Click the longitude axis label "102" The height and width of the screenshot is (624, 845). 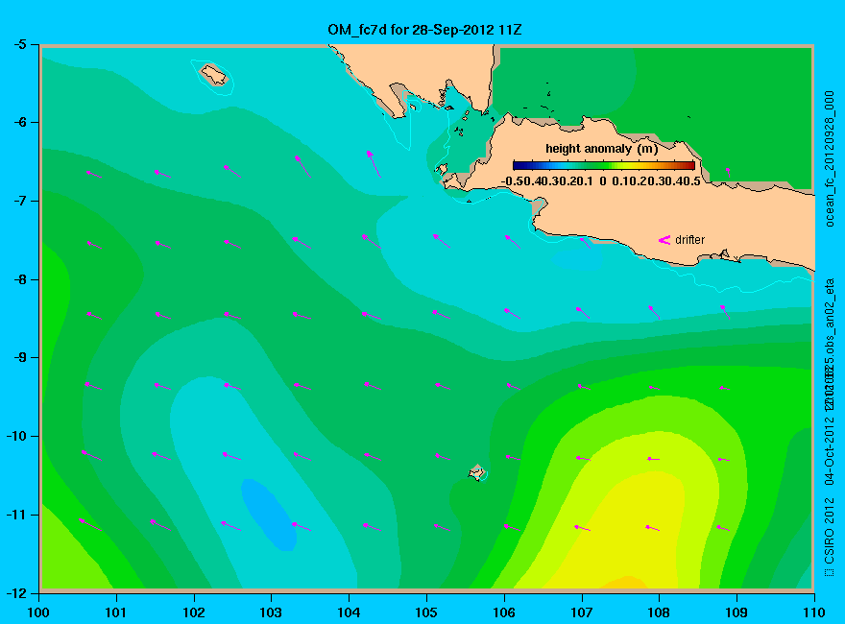click(193, 612)
